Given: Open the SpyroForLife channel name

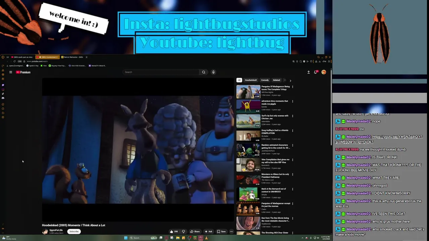Looking at the screenshot, I should point(56,230).
